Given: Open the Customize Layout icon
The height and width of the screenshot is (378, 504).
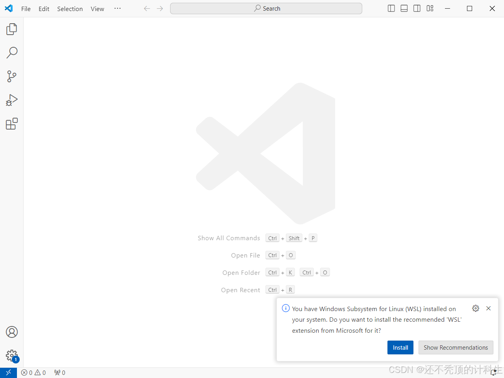Looking at the screenshot, I should tap(430, 8).
